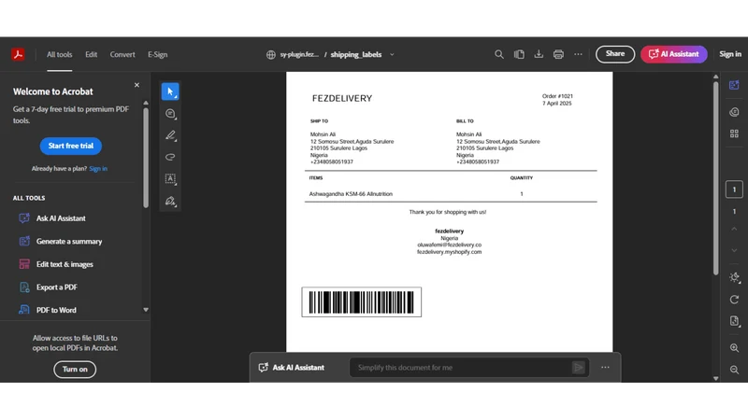Go to next page chevron
This screenshot has width=748, height=420.
[x=734, y=250]
